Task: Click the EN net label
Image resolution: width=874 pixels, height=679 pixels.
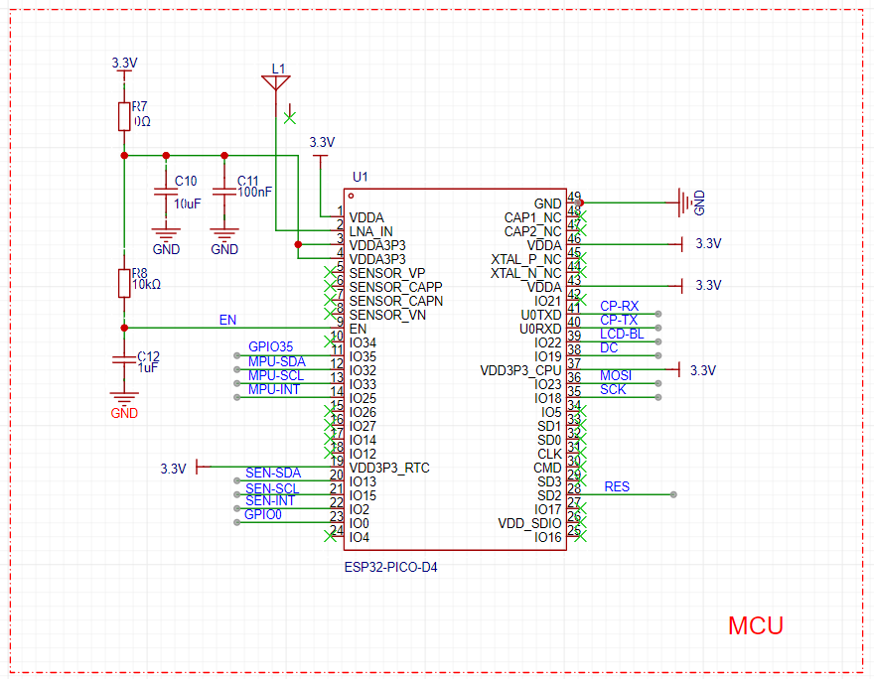Action: (x=227, y=320)
